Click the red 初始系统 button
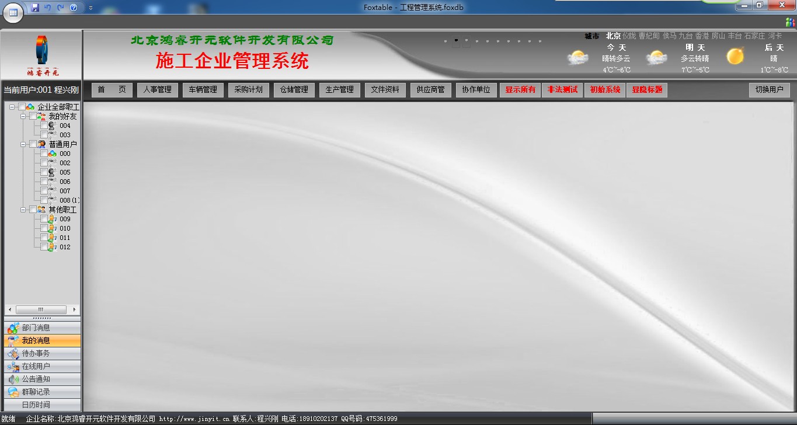 coord(605,90)
